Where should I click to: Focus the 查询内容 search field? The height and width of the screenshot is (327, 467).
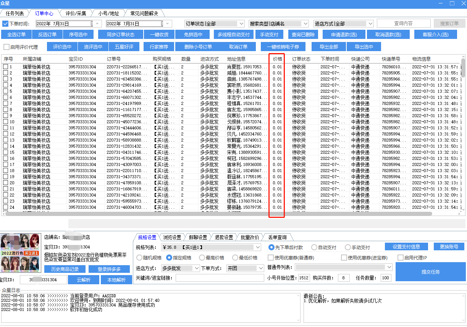point(404,24)
